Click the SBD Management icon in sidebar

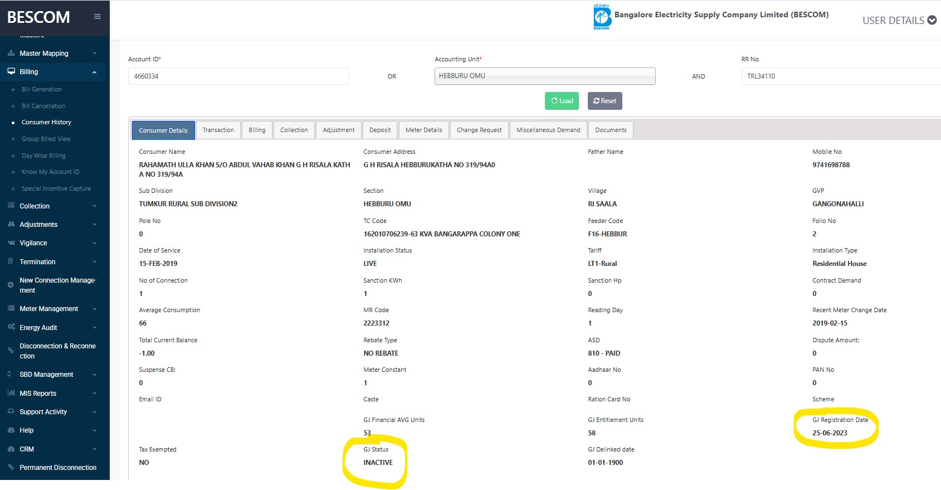[9, 374]
